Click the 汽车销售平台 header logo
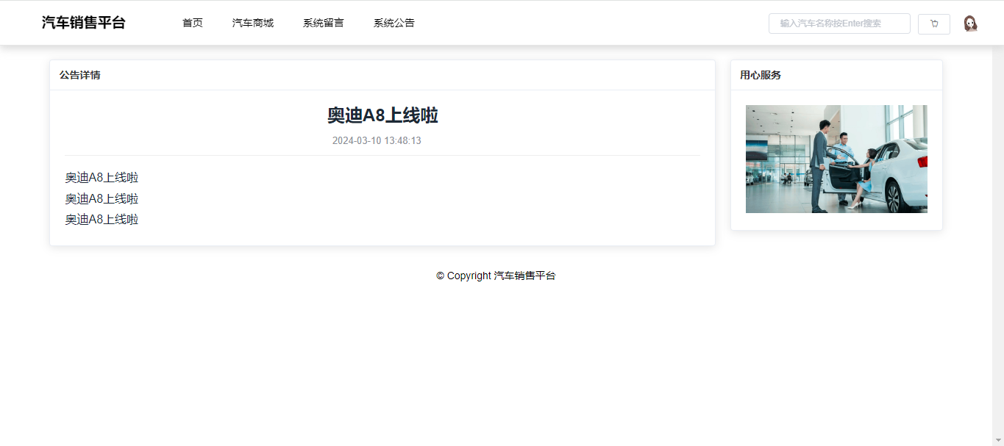Viewport: 1004px width, 446px height. click(83, 23)
